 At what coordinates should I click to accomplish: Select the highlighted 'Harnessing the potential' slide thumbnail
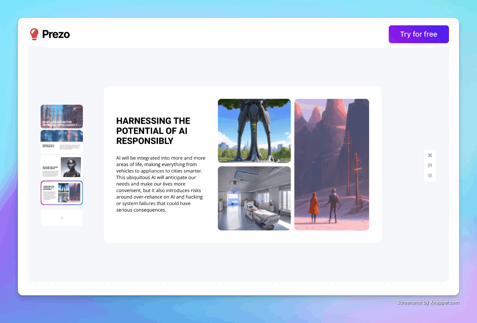[x=62, y=193]
